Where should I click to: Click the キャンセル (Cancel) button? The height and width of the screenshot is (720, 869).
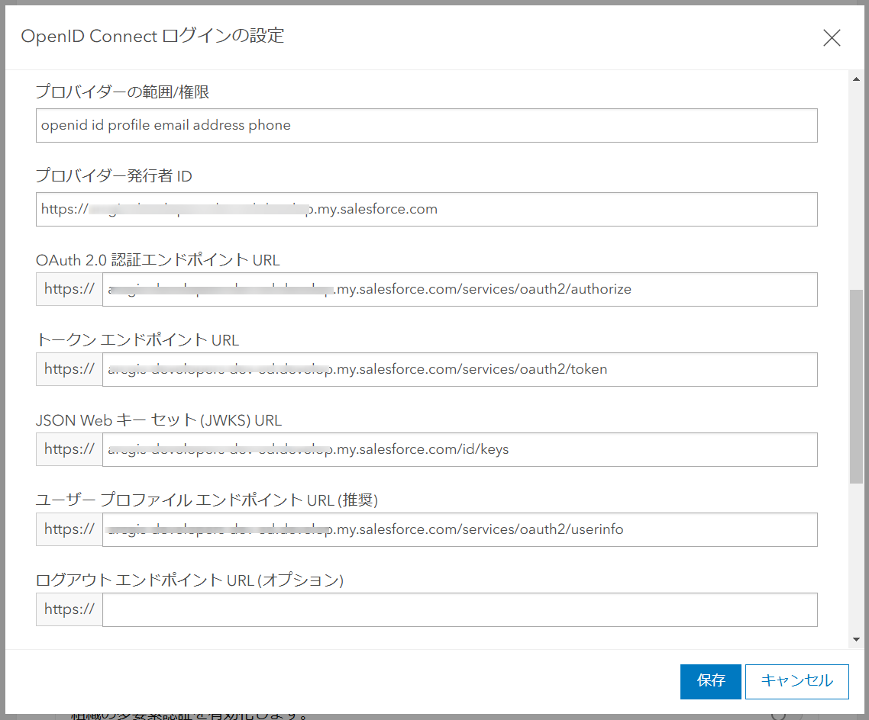click(796, 681)
